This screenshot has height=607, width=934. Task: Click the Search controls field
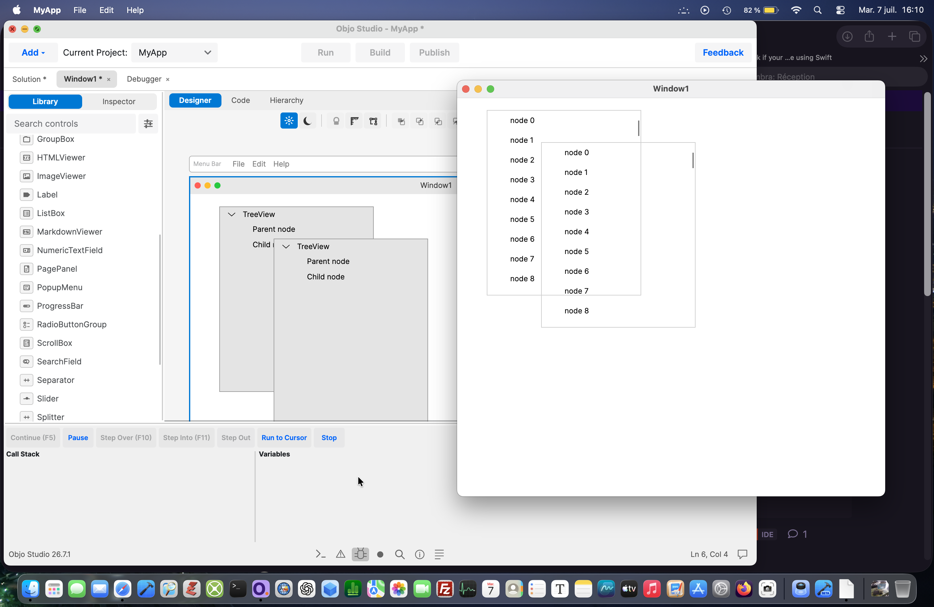pos(72,124)
